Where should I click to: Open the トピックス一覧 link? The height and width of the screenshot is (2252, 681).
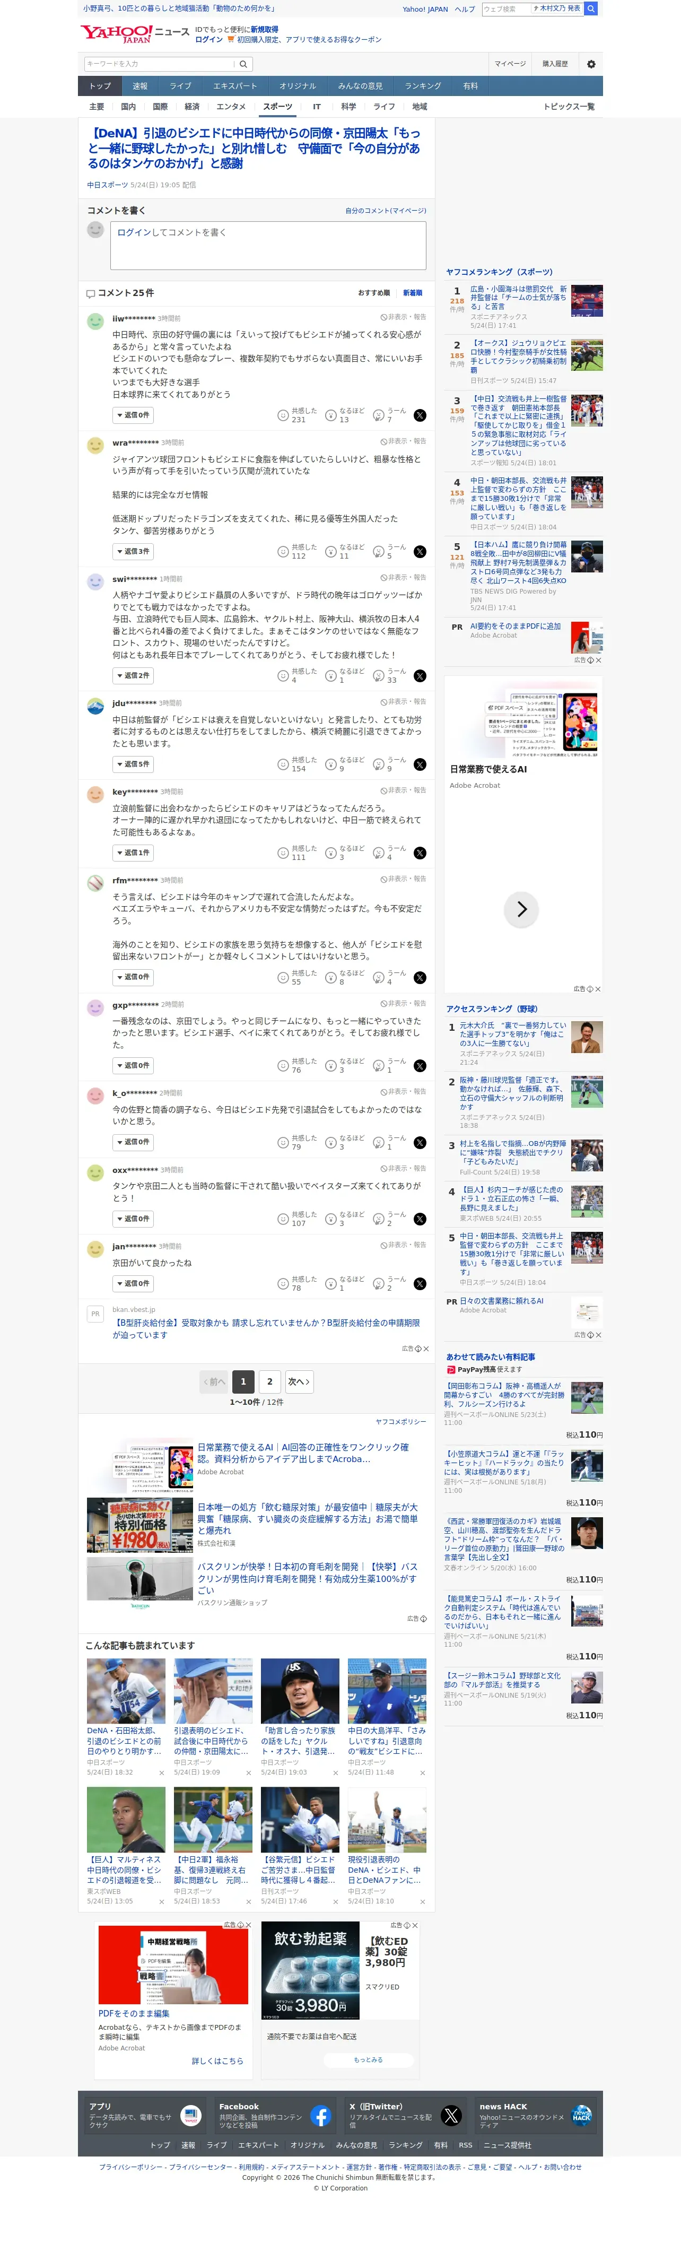coord(568,107)
